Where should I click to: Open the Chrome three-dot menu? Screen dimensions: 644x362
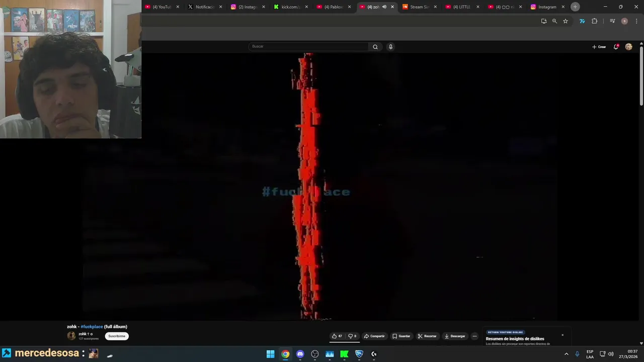point(636,21)
